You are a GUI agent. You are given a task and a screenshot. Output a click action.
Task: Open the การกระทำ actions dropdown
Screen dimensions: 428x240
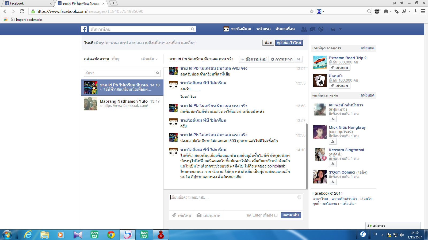(x=282, y=59)
